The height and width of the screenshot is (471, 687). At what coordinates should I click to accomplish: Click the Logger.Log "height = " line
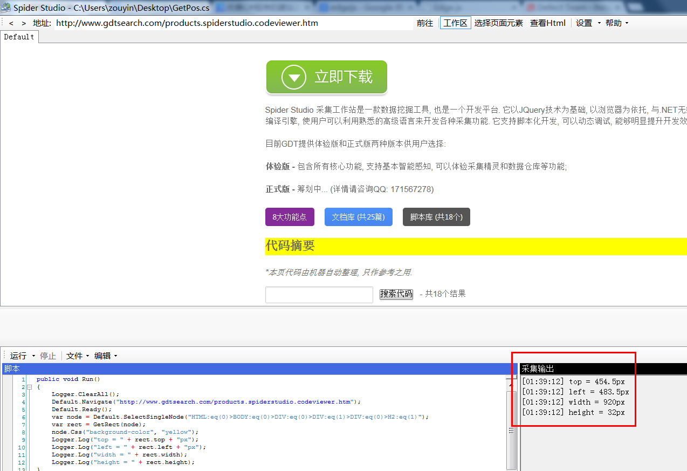[123, 462]
